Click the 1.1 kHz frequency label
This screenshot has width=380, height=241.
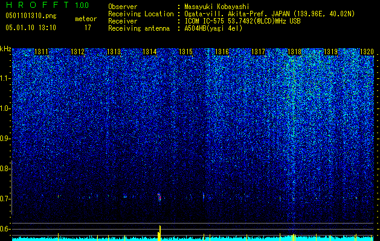coord(5,79)
